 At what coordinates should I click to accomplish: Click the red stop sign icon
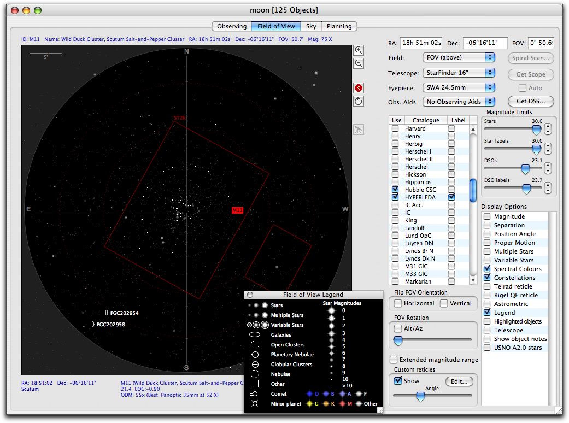tap(359, 88)
